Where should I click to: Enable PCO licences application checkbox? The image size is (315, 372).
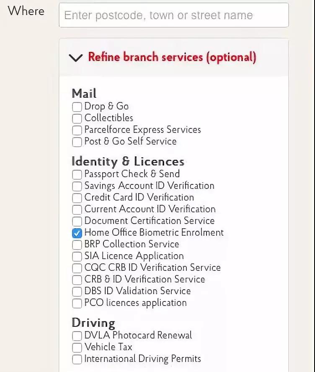(77, 303)
